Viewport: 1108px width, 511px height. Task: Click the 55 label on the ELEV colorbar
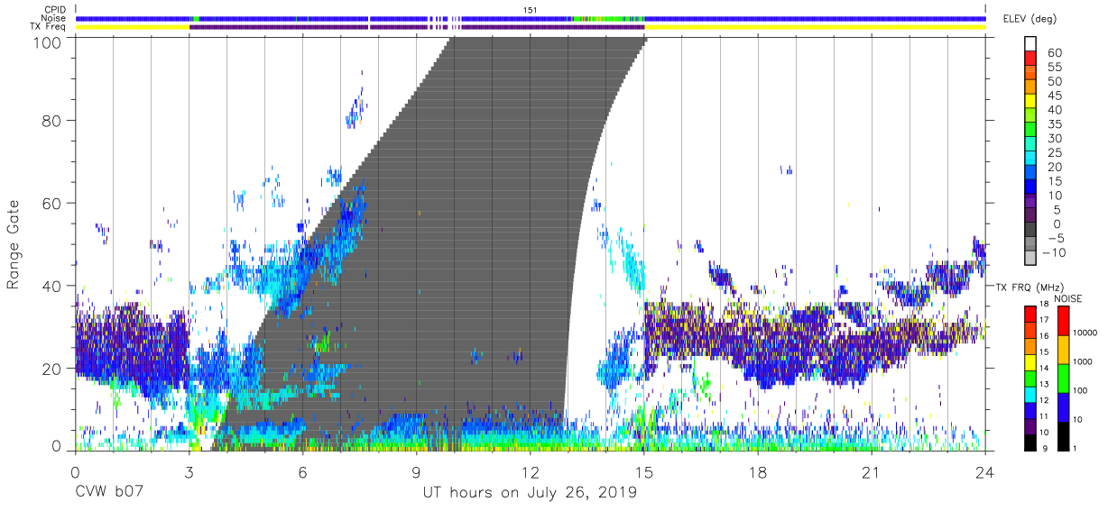[x=1055, y=68]
